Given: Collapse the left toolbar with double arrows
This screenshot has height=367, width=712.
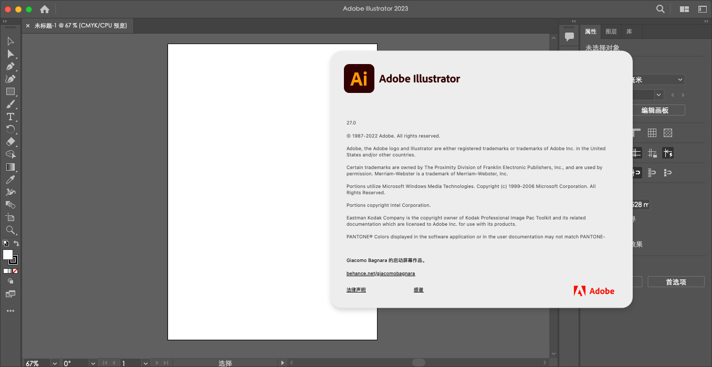Looking at the screenshot, I should click(x=5, y=21).
